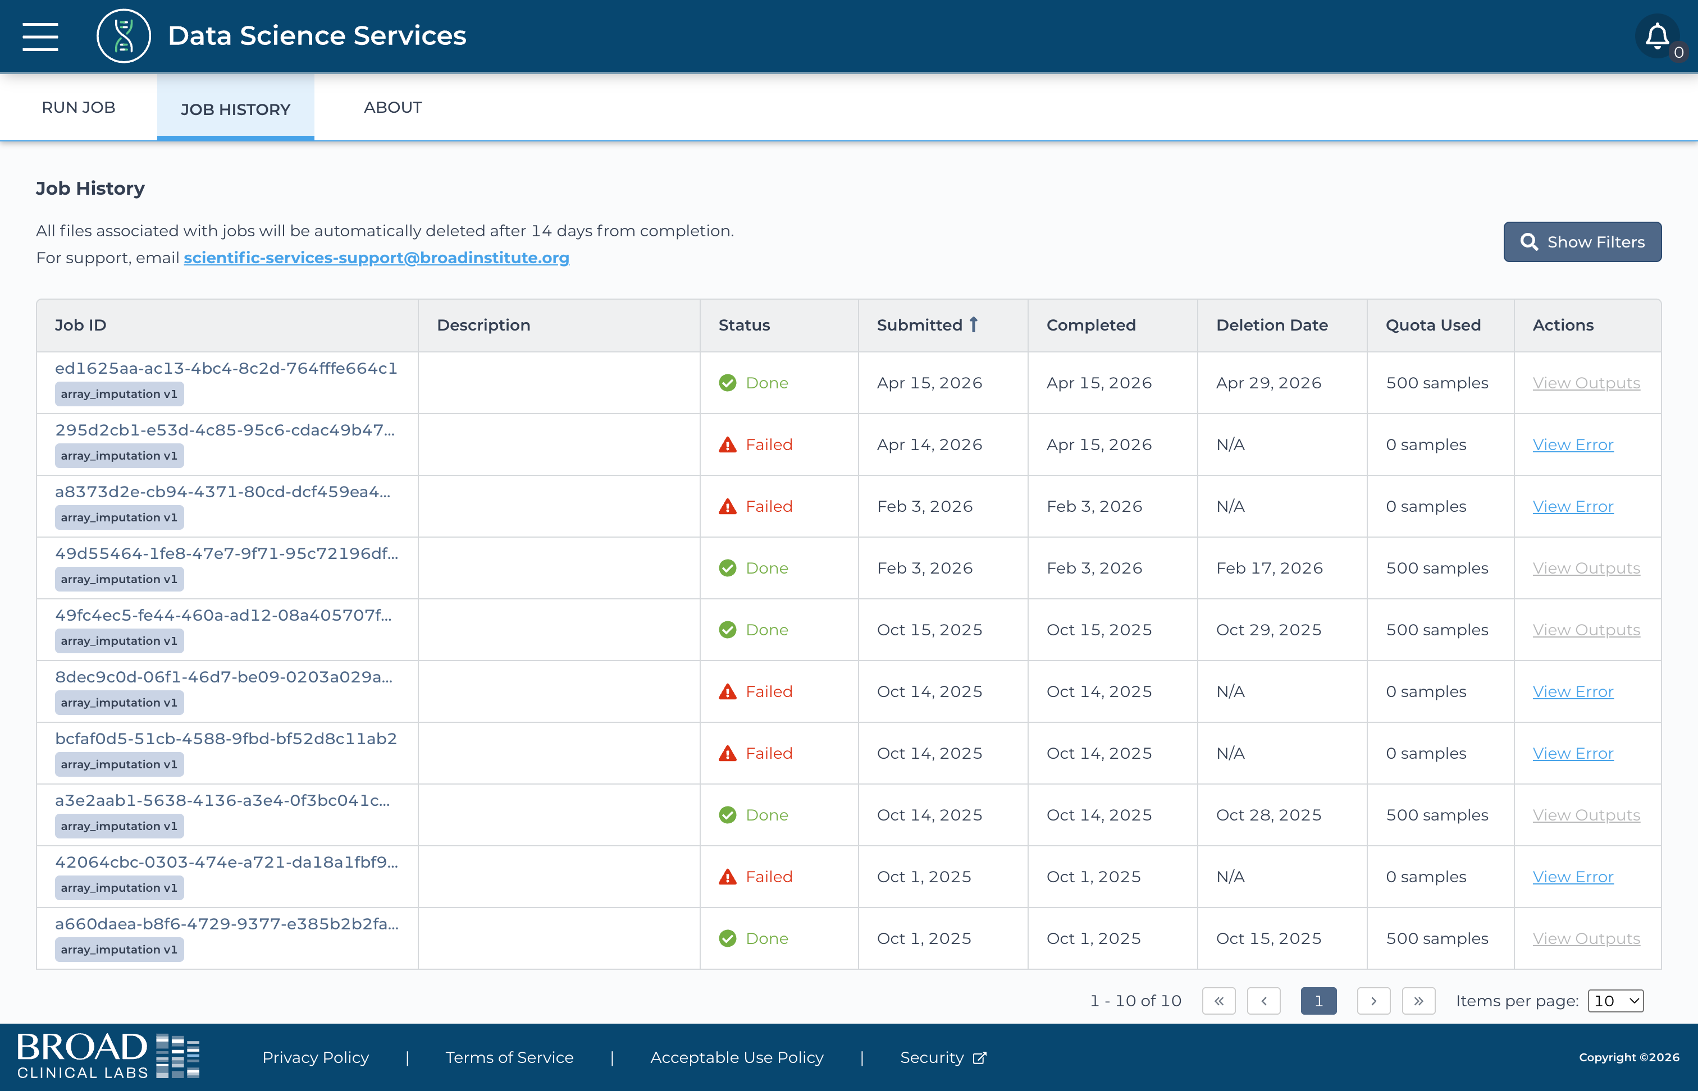The height and width of the screenshot is (1091, 1698).
Task: Open the hamburger navigation menu
Action: (x=40, y=36)
